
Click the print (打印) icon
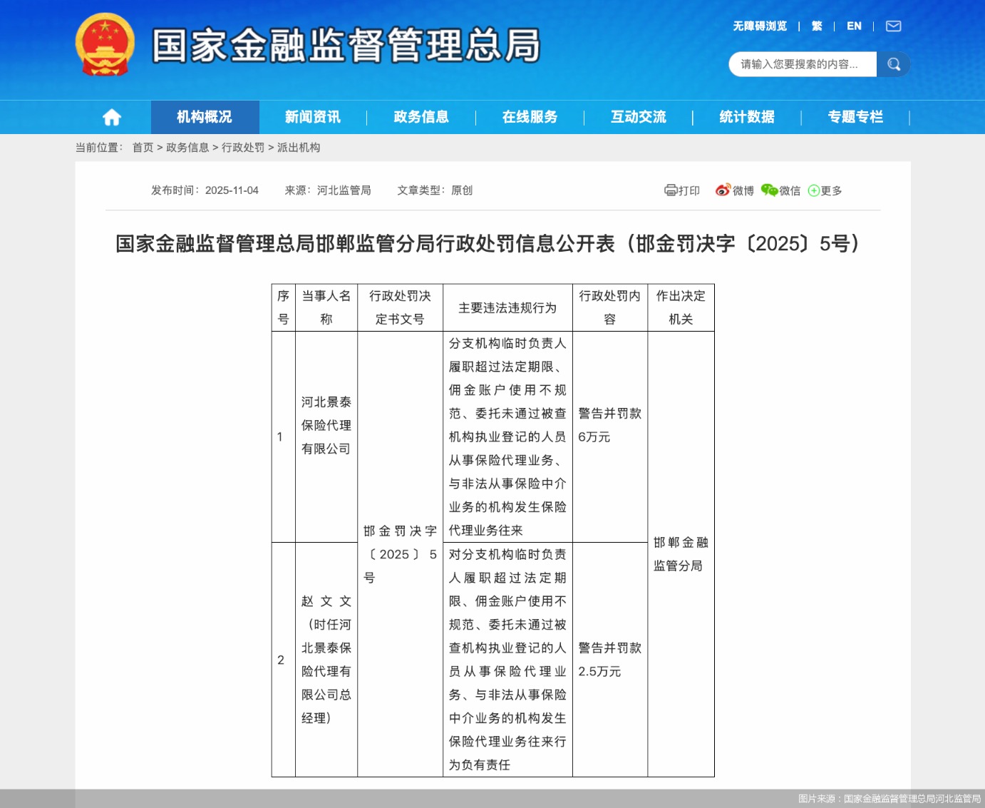682,190
